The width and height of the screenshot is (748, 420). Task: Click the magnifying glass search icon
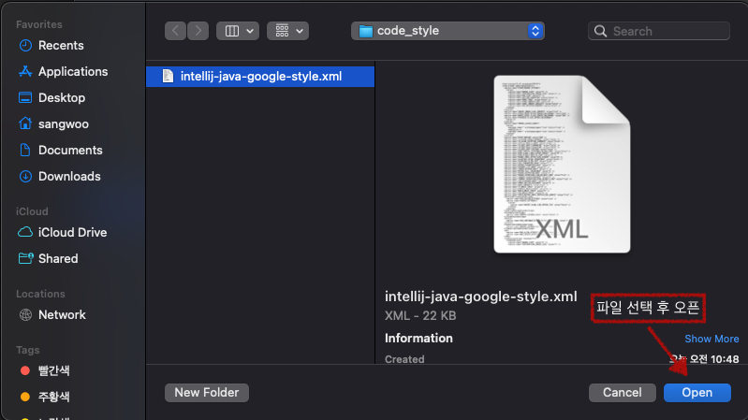pos(601,31)
